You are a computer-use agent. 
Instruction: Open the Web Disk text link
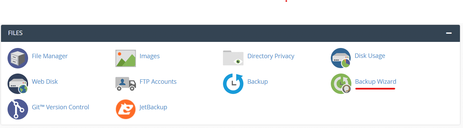[45, 82]
